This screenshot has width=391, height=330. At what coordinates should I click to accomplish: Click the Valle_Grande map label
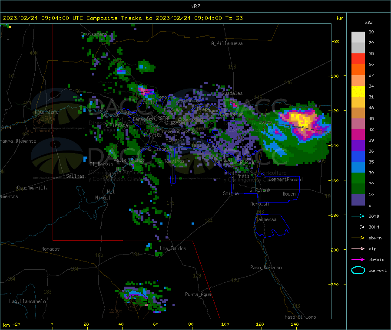[x=129, y=160]
